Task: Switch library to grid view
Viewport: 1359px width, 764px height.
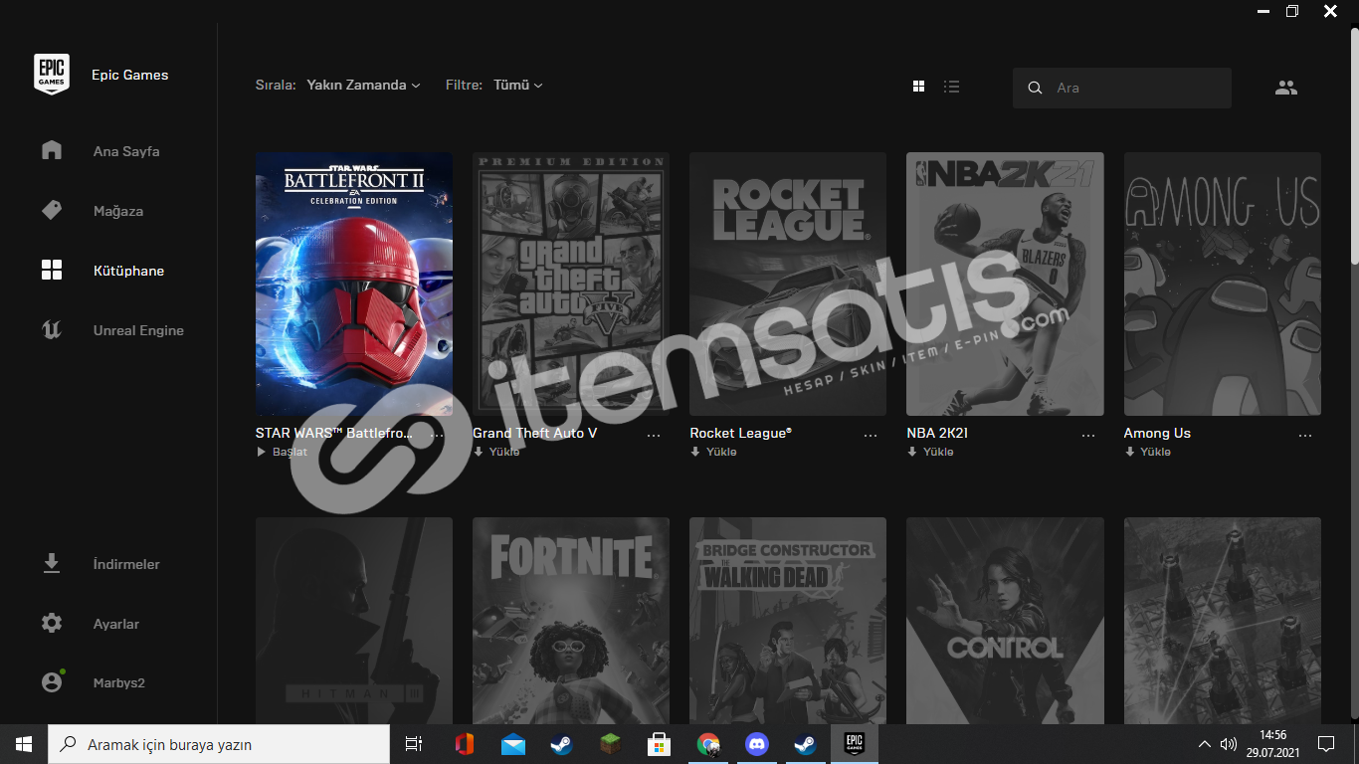Action: 918,87
